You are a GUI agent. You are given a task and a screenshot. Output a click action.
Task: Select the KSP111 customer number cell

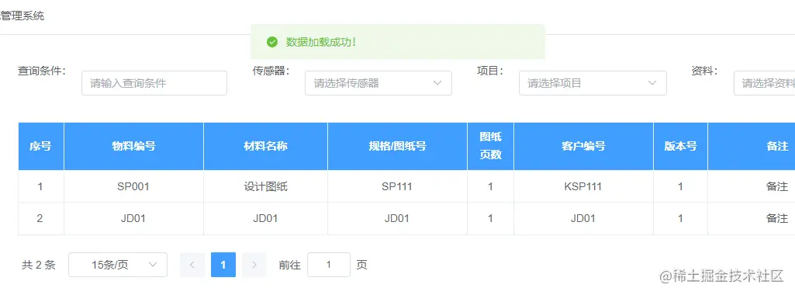tap(583, 186)
